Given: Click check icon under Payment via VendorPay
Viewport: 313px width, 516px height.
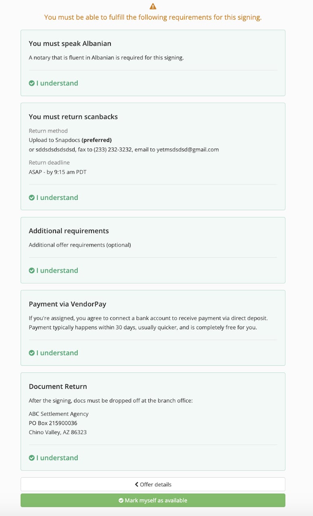Looking at the screenshot, I should pos(31,353).
